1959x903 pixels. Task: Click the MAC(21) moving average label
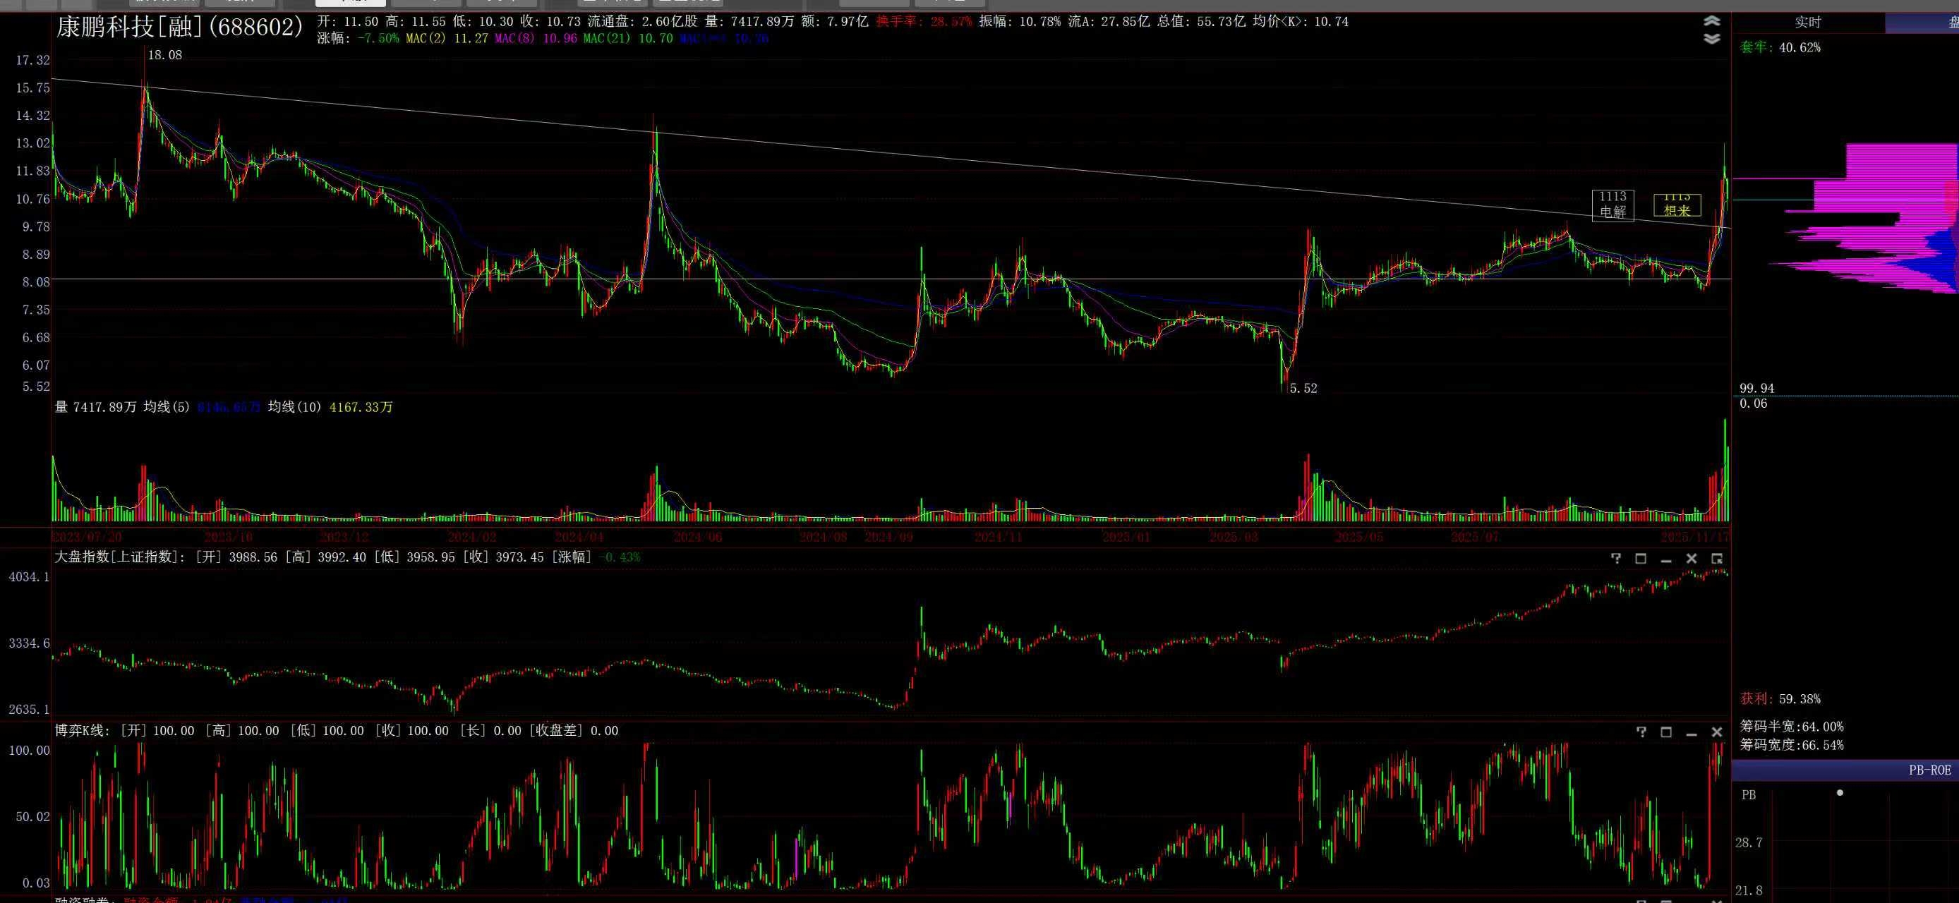coord(607,38)
